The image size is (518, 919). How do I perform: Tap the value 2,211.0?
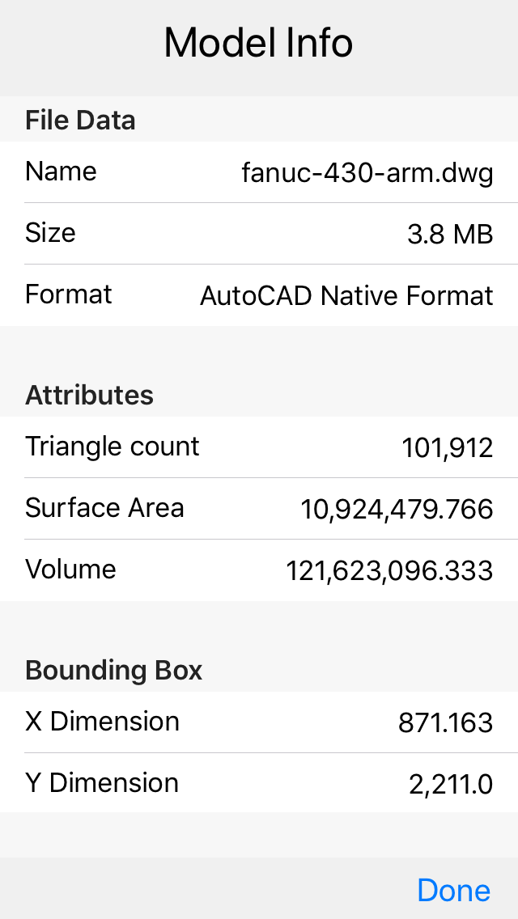pos(453,782)
